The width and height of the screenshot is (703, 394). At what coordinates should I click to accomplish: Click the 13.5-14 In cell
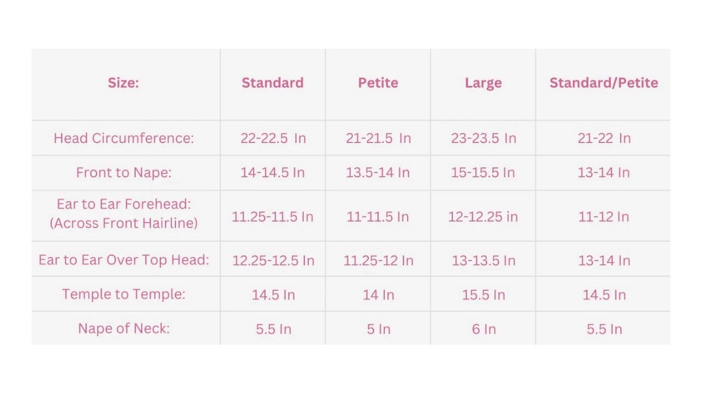pyautogui.click(x=378, y=173)
